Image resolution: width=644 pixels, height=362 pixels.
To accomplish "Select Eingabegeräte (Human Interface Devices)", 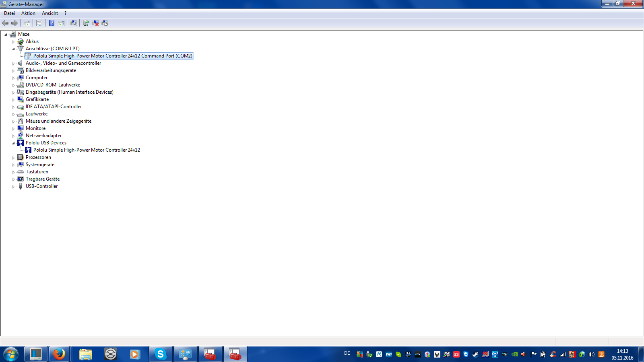I will (70, 92).
